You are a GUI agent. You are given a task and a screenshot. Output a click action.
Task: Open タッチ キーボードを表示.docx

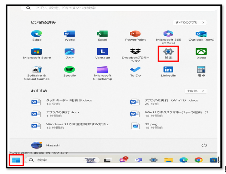click(x=62, y=102)
